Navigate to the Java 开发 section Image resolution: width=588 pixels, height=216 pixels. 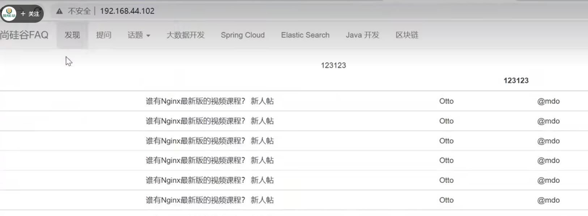(362, 35)
